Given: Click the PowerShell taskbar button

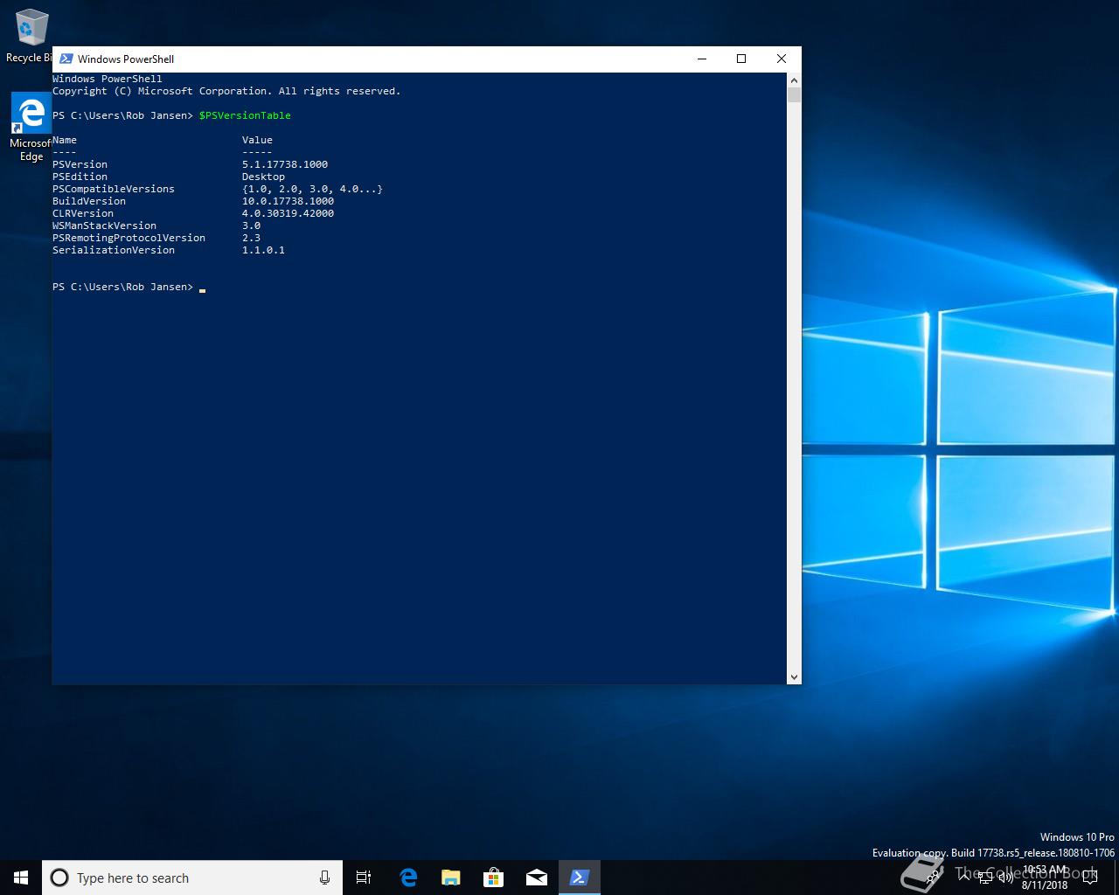Looking at the screenshot, I should pyautogui.click(x=580, y=878).
